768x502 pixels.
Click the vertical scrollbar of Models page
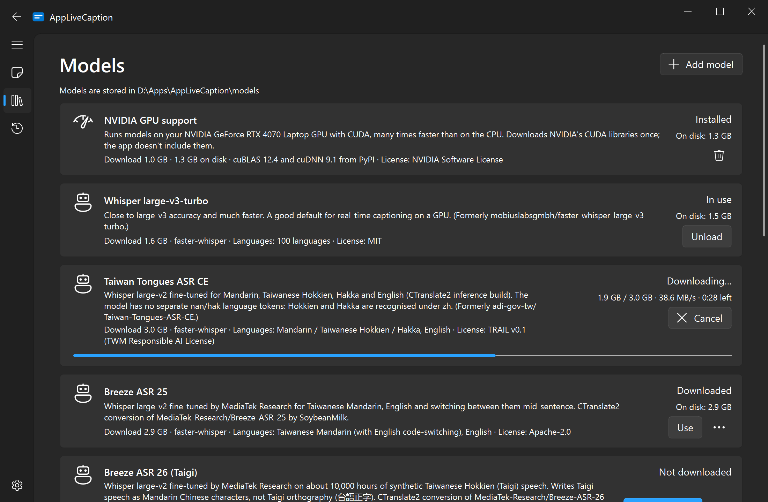pos(764,140)
